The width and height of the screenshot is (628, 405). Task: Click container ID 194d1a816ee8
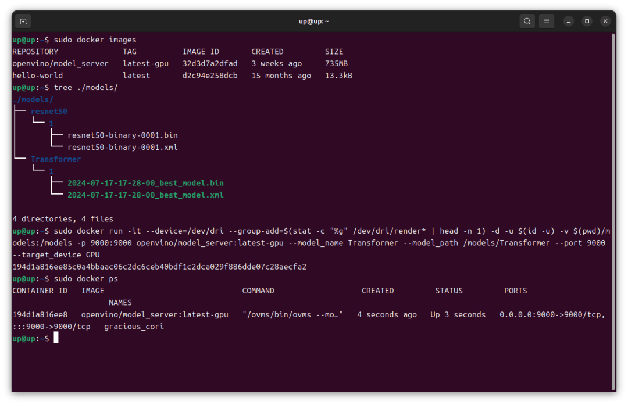click(40, 314)
